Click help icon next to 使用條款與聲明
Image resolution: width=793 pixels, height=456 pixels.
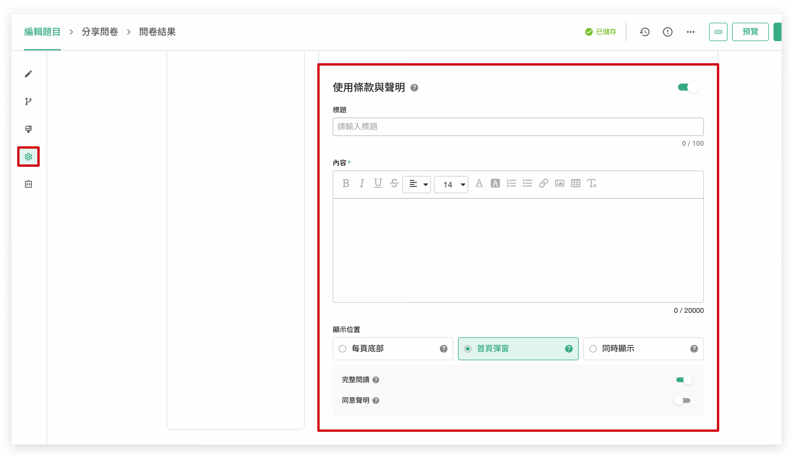414,88
